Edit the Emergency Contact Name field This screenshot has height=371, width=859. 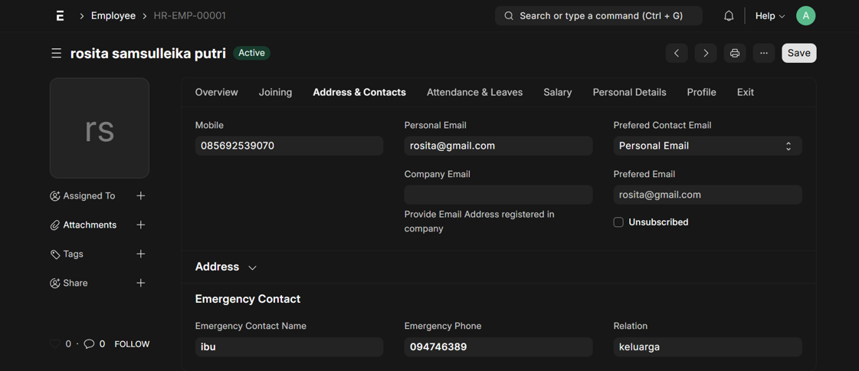289,347
